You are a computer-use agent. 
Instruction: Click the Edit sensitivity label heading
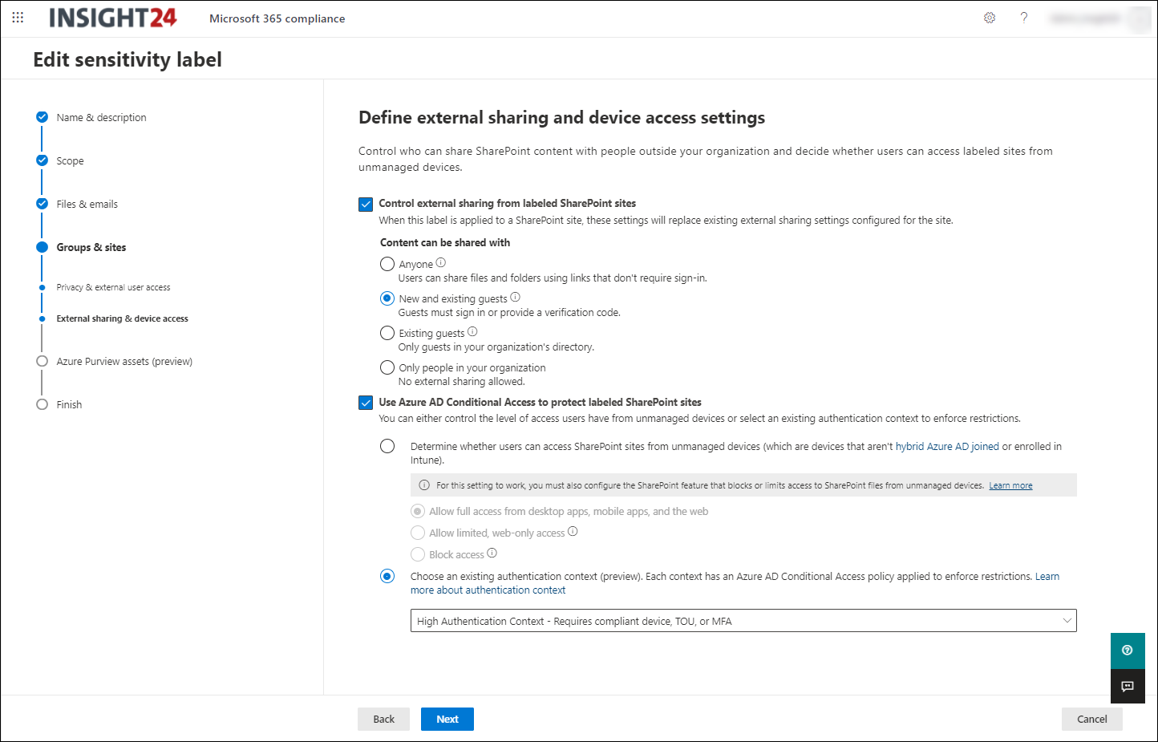click(x=128, y=59)
